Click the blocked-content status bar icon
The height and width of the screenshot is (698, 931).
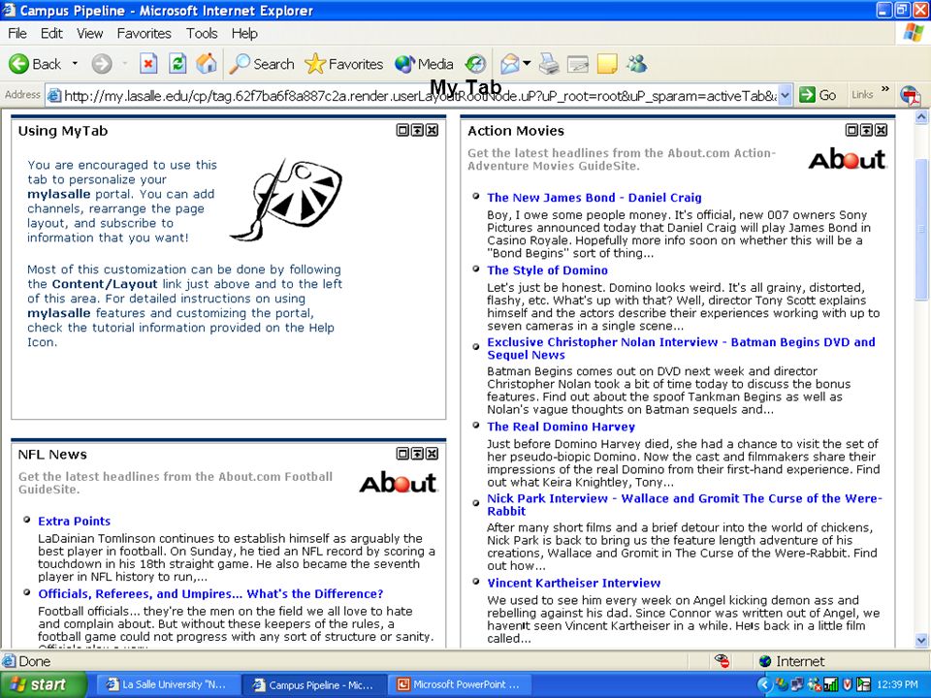point(722,660)
